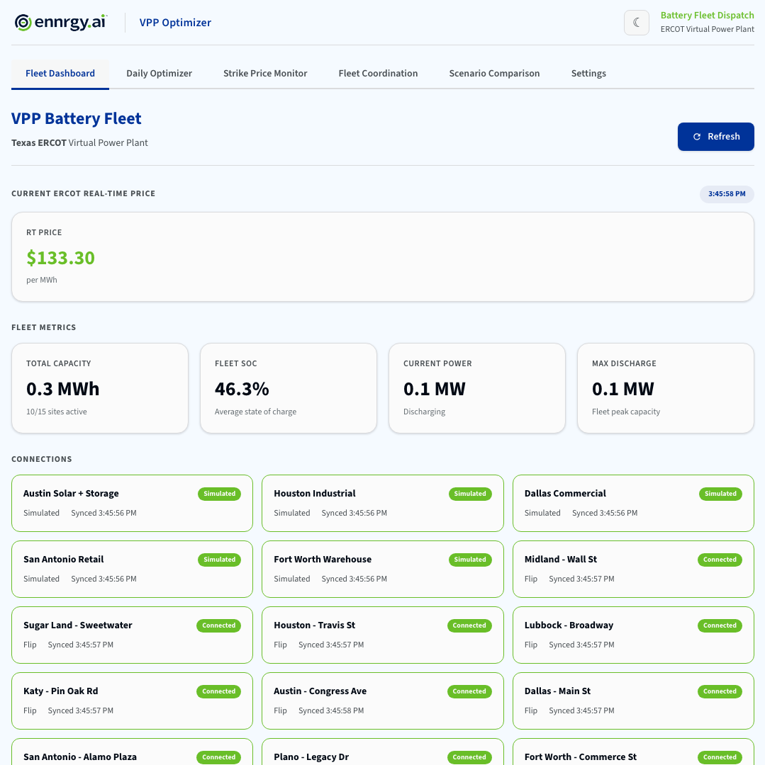
Task: Click the Simulated badge on Fort Worth Warehouse
Action: click(x=470, y=560)
